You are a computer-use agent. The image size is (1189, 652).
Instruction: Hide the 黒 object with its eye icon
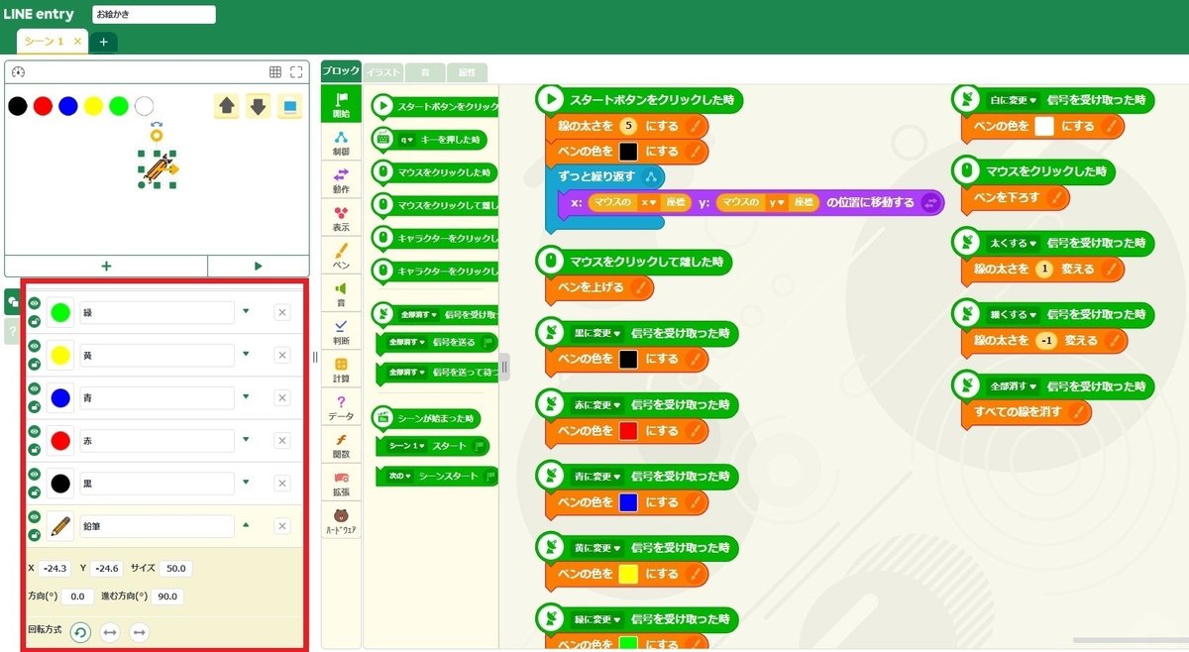click(x=34, y=475)
